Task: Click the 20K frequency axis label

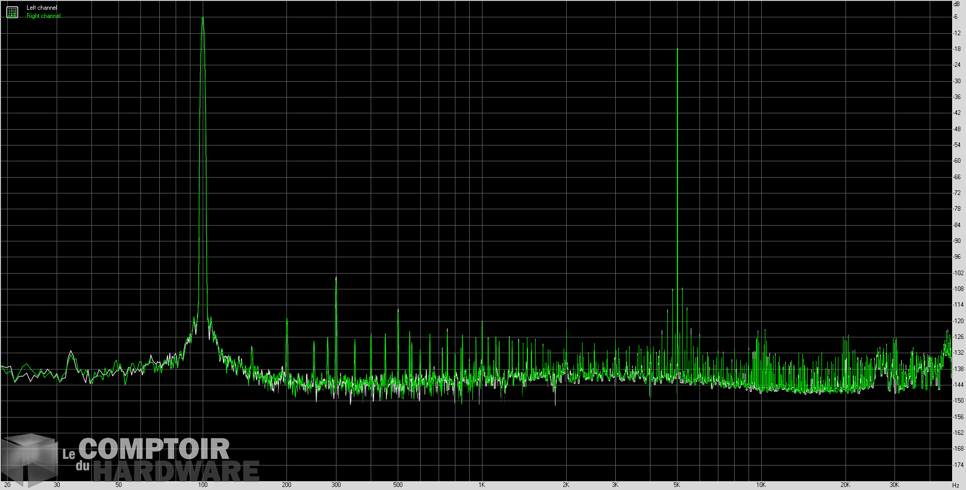Action: click(846, 485)
